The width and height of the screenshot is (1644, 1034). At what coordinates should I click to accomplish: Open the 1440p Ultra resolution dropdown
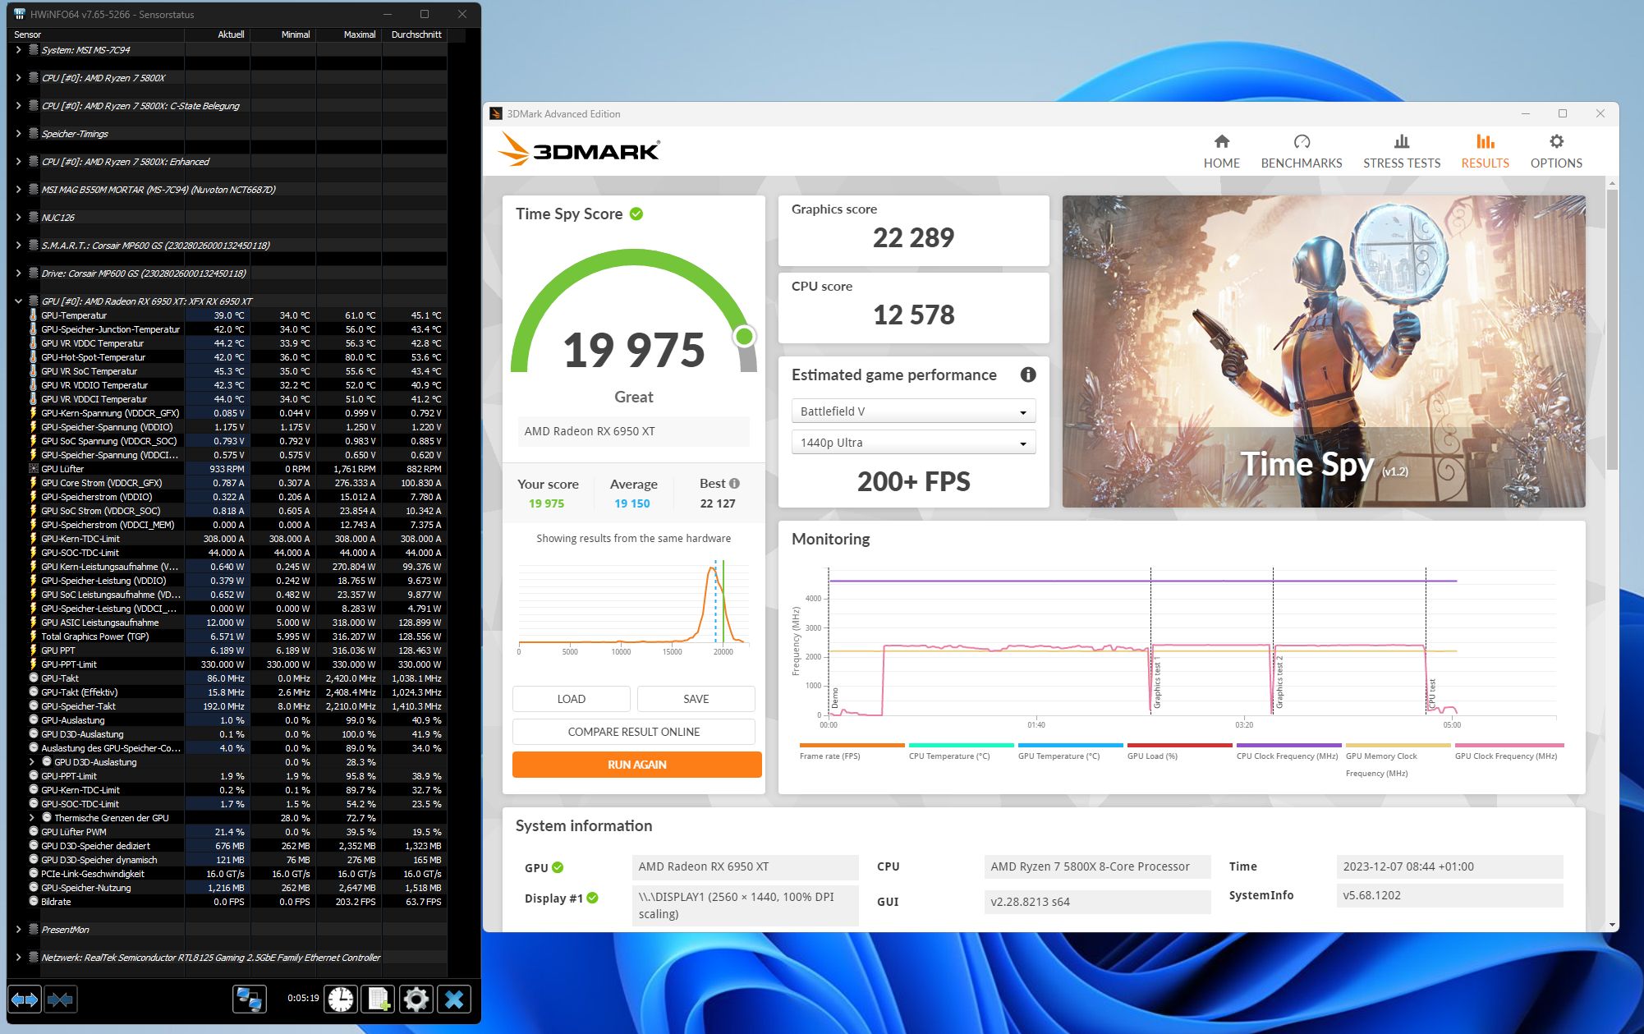(x=912, y=443)
